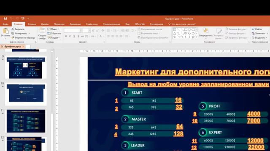Toggle strikethrough formatting
270x151 pixels.
pos(82,36)
